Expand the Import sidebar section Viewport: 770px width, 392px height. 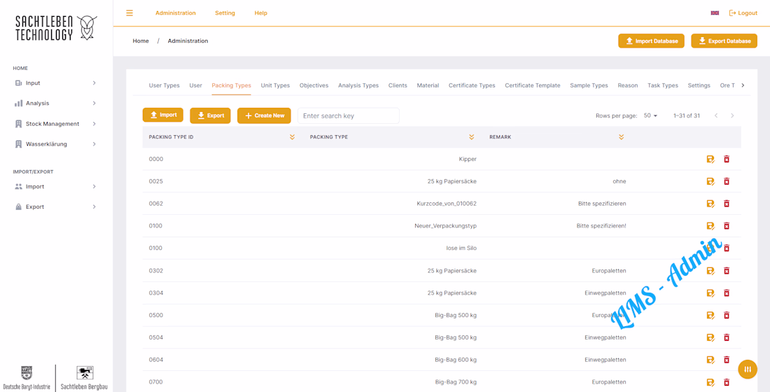pos(56,187)
